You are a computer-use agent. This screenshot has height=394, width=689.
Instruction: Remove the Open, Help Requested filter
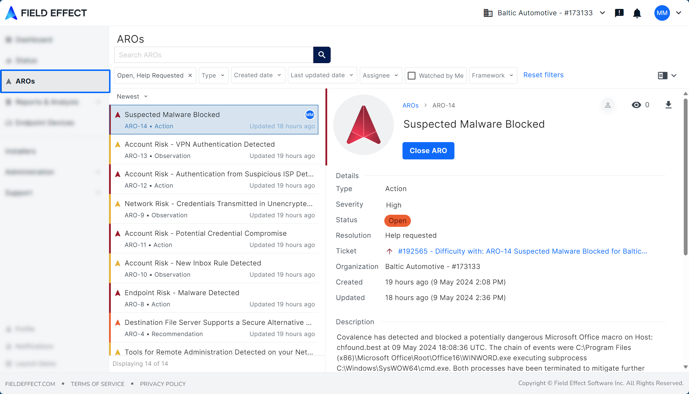point(190,76)
